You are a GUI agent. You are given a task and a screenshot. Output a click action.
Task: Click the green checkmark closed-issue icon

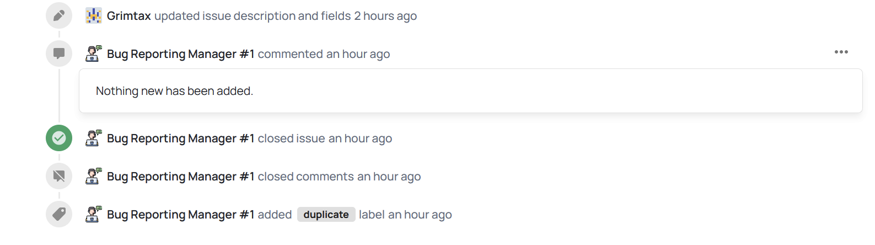tap(59, 138)
